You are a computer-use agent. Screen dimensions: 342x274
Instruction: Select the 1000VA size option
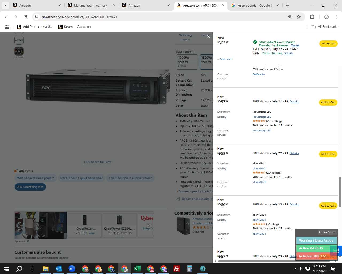coord(188,62)
